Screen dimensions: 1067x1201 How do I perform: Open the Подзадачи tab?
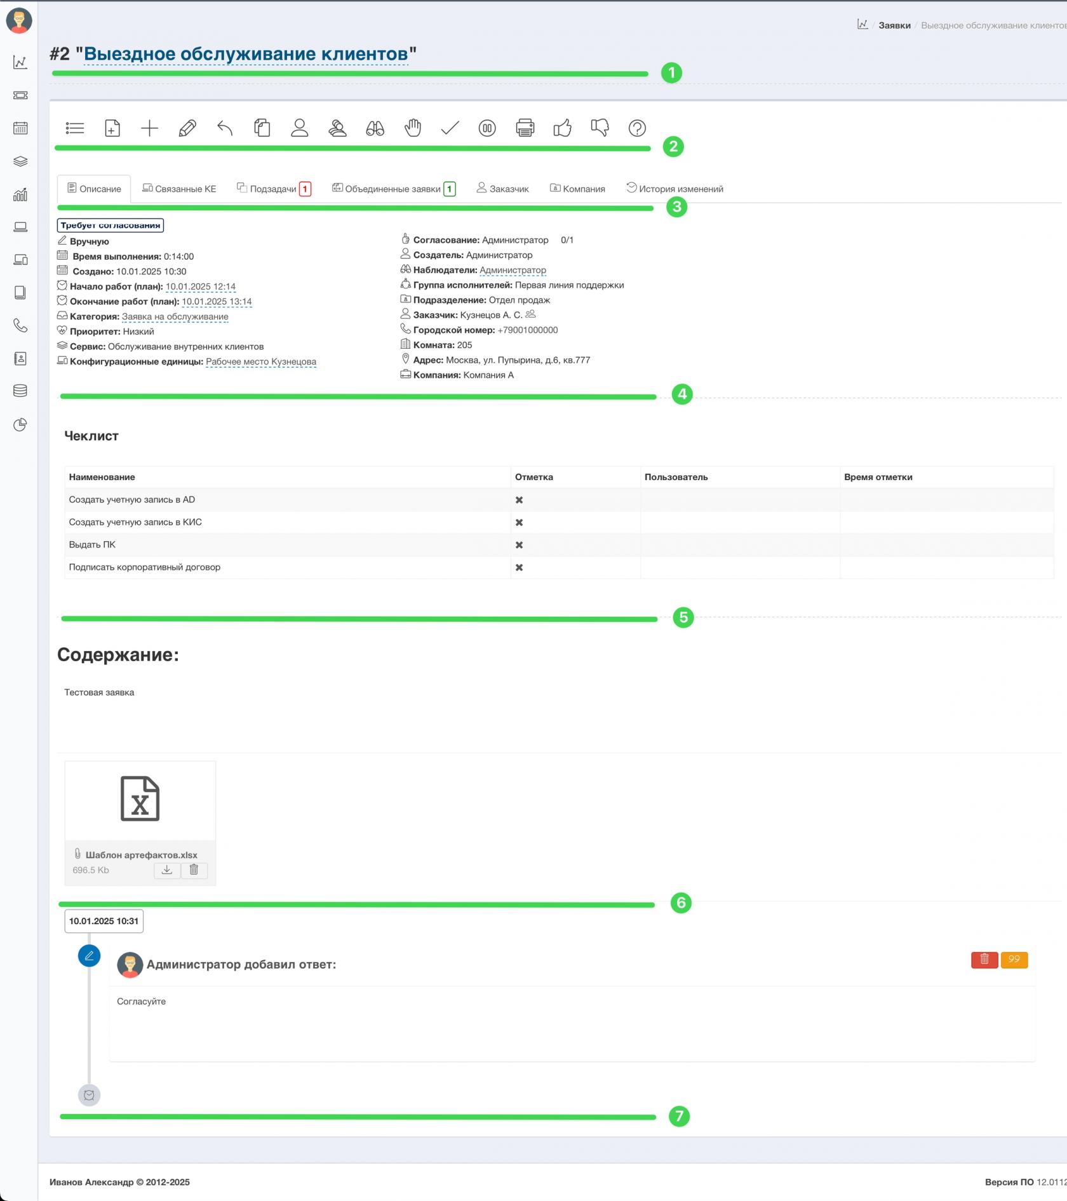tap(273, 189)
